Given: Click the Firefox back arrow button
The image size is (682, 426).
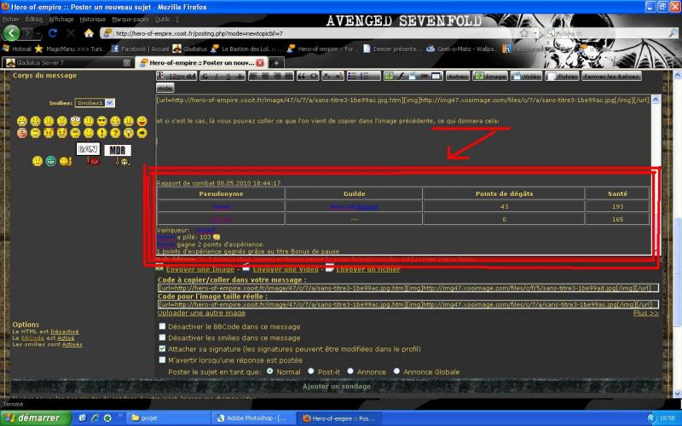Looking at the screenshot, I should coord(11,33).
